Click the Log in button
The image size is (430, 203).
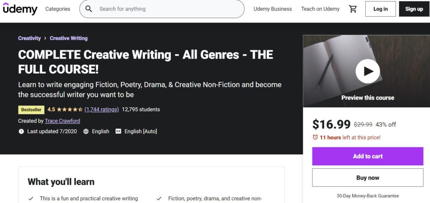pos(380,9)
